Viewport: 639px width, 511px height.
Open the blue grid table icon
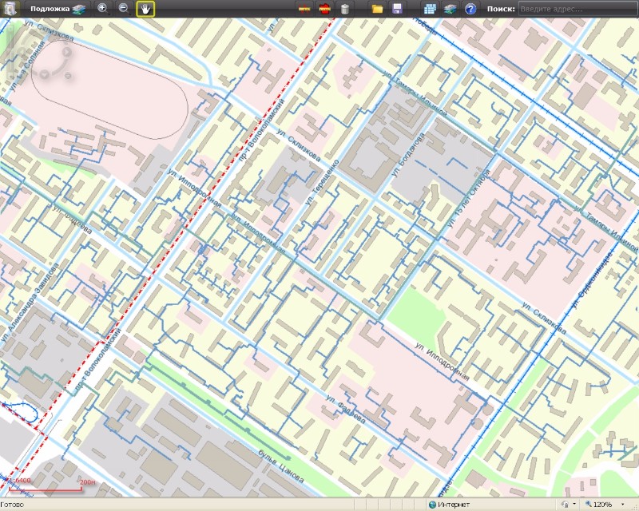tap(431, 10)
